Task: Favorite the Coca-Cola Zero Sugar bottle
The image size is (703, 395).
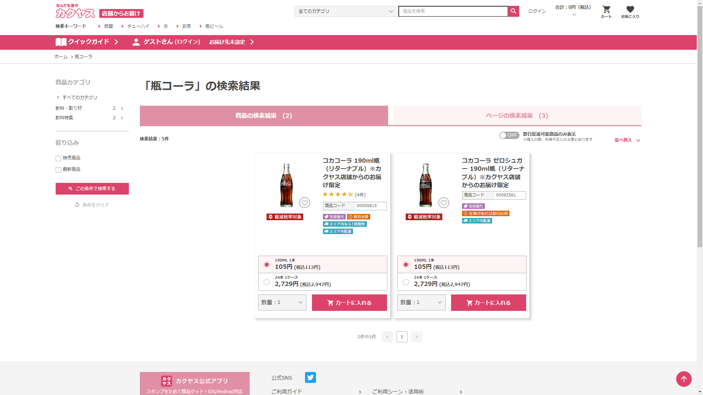Action: [444, 203]
